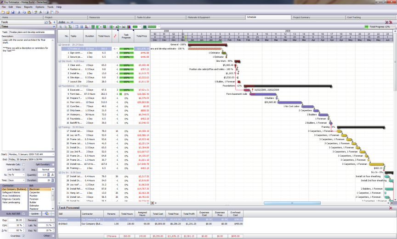This screenshot has width=397, height=239.
Task: Click the calculator icon beside Duration field
Action: 52,180
